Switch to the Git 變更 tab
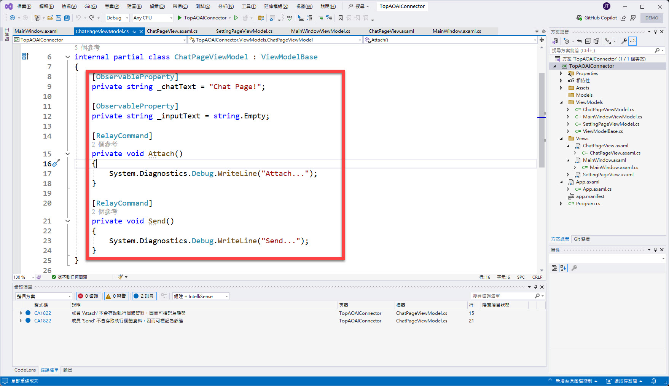The image size is (669, 386). pos(582,239)
